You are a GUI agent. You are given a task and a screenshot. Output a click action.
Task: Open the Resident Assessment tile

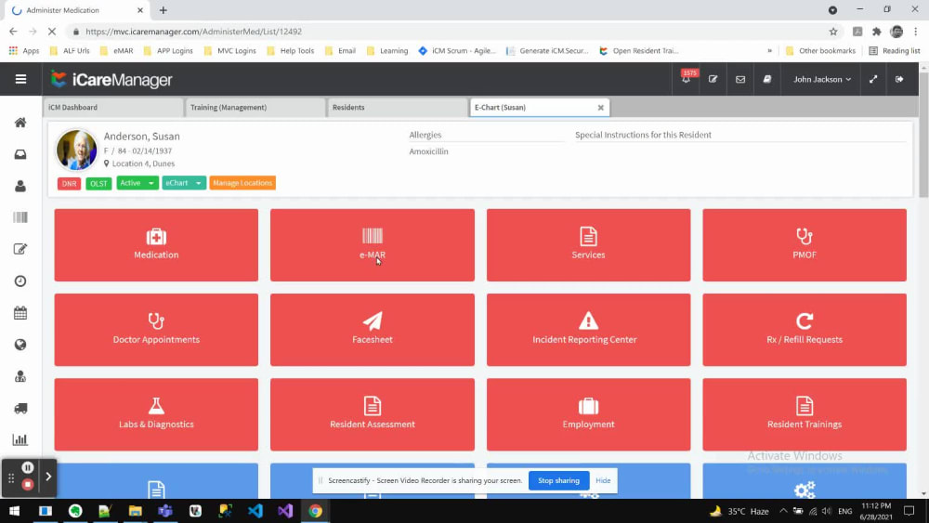click(373, 414)
